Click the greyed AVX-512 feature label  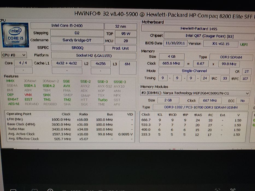tap(105, 86)
